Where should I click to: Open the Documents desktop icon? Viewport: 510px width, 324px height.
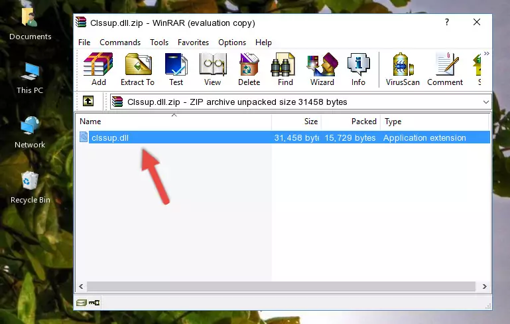coord(30,23)
